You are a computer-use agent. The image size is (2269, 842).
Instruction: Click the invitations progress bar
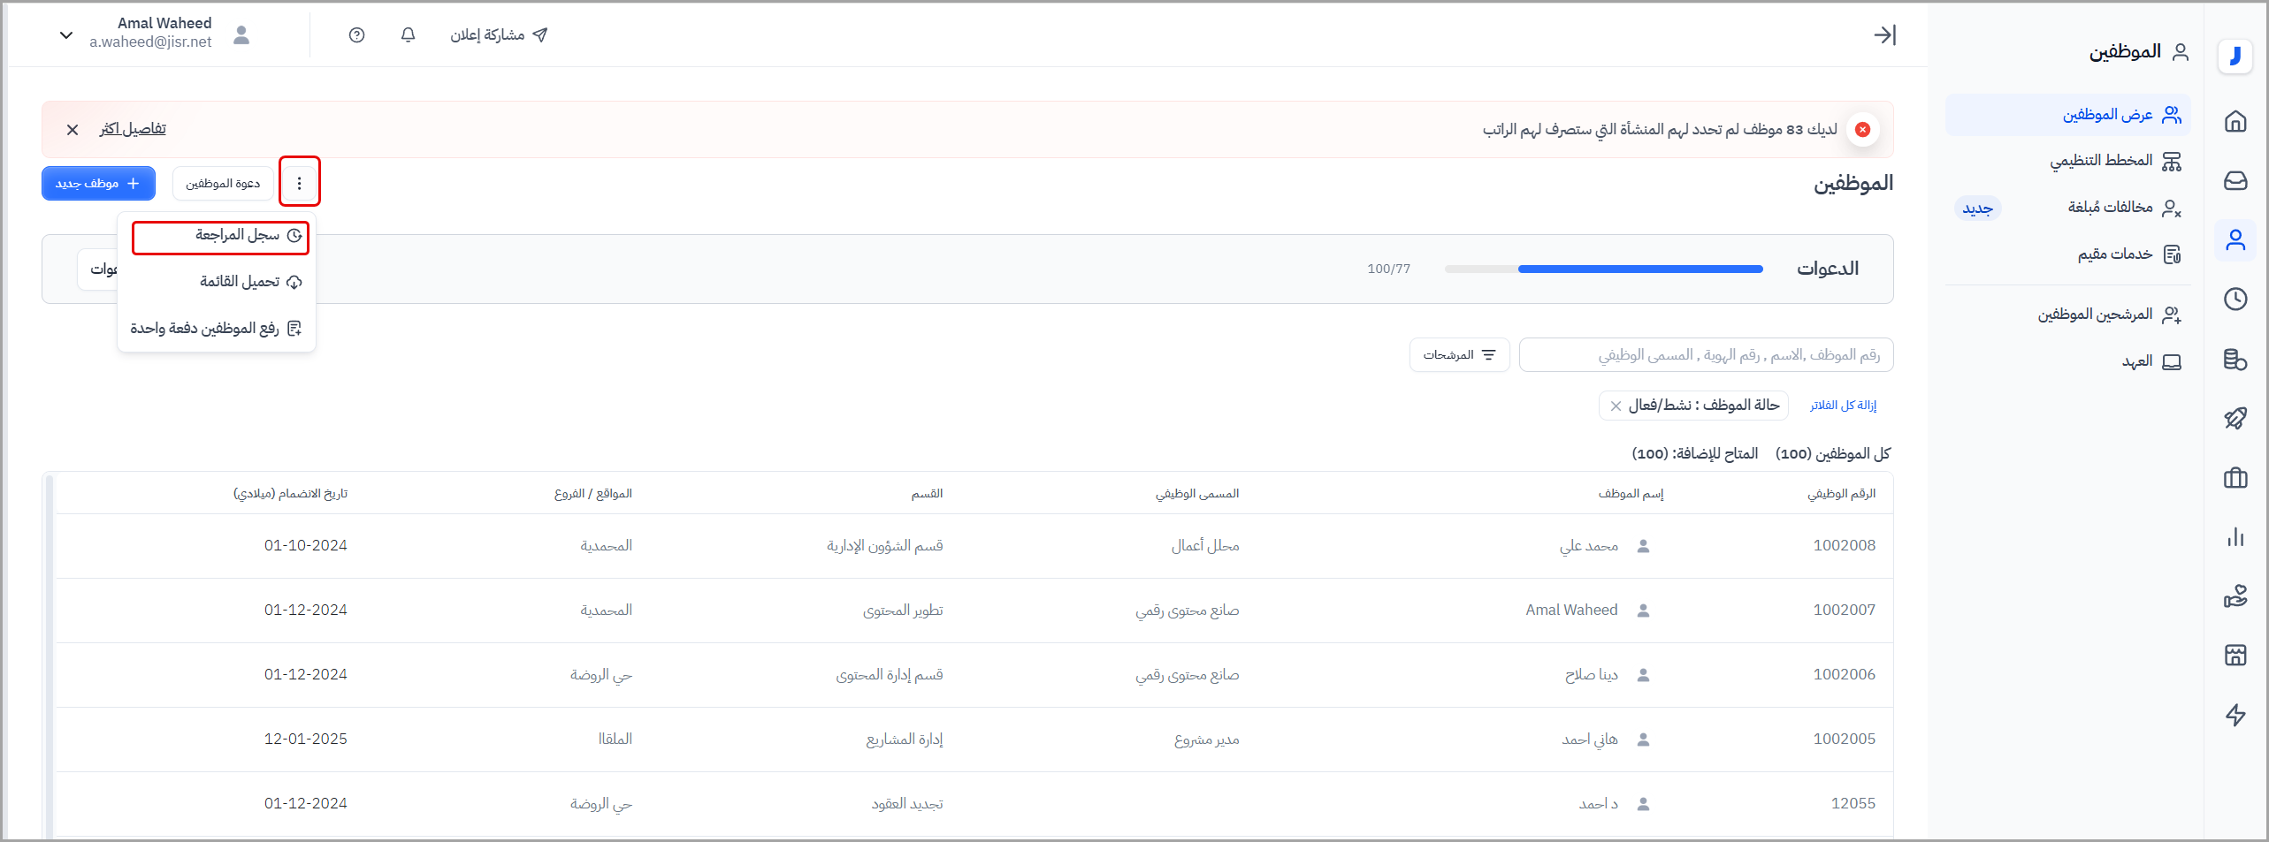(x=1603, y=269)
